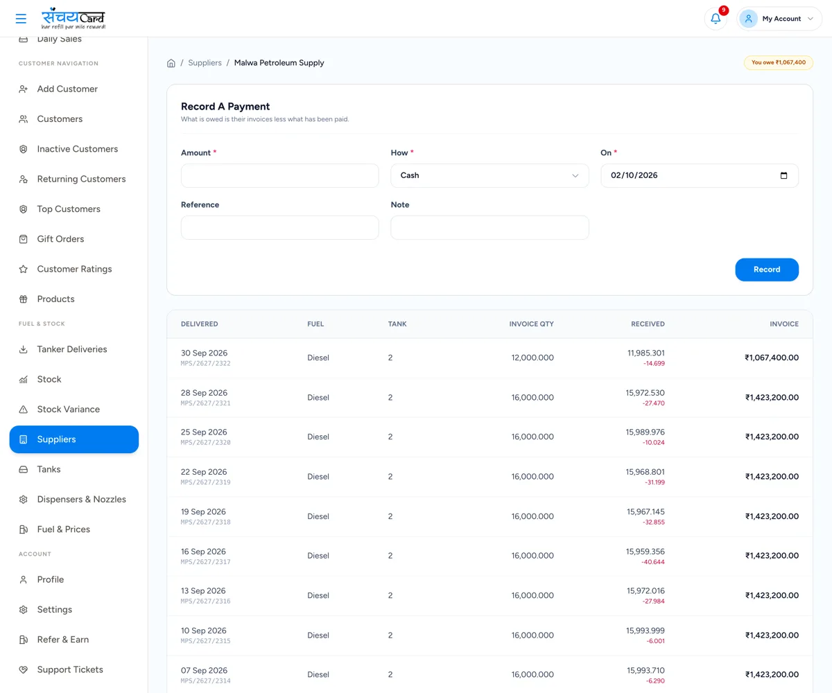The image size is (832, 693).
Task: Click shortfall value -6.290
Action: pyautogui.click(x=655, y=681)
